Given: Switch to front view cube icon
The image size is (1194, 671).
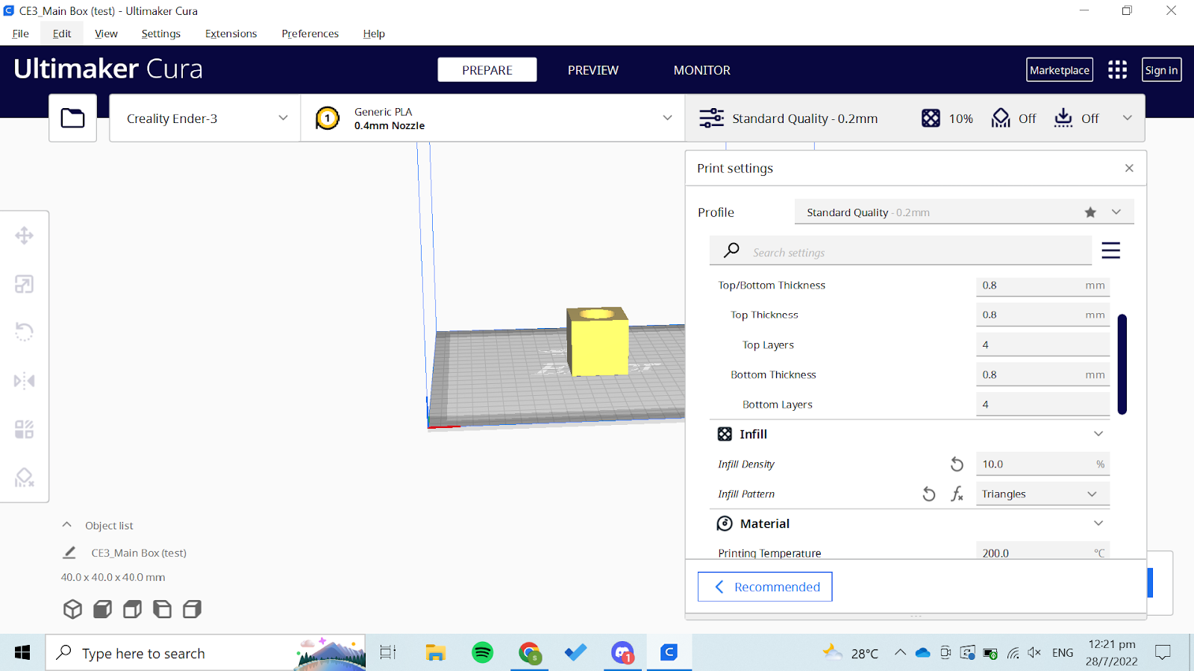Looking at the screenshot, I should click(x=102, y=609).
